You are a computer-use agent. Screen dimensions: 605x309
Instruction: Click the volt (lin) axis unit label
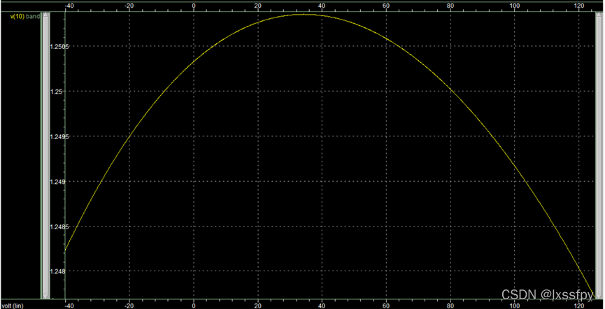click(x=13, y=306)
